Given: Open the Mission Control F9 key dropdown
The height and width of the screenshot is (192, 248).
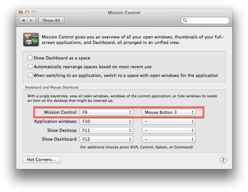Looking at the screenshot, I should pos(106,112).
